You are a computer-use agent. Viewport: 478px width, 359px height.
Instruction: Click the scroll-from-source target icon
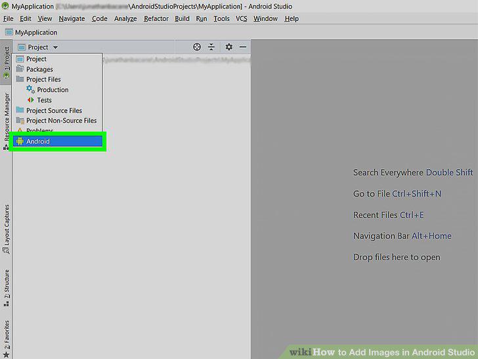[x=197, y=47]
